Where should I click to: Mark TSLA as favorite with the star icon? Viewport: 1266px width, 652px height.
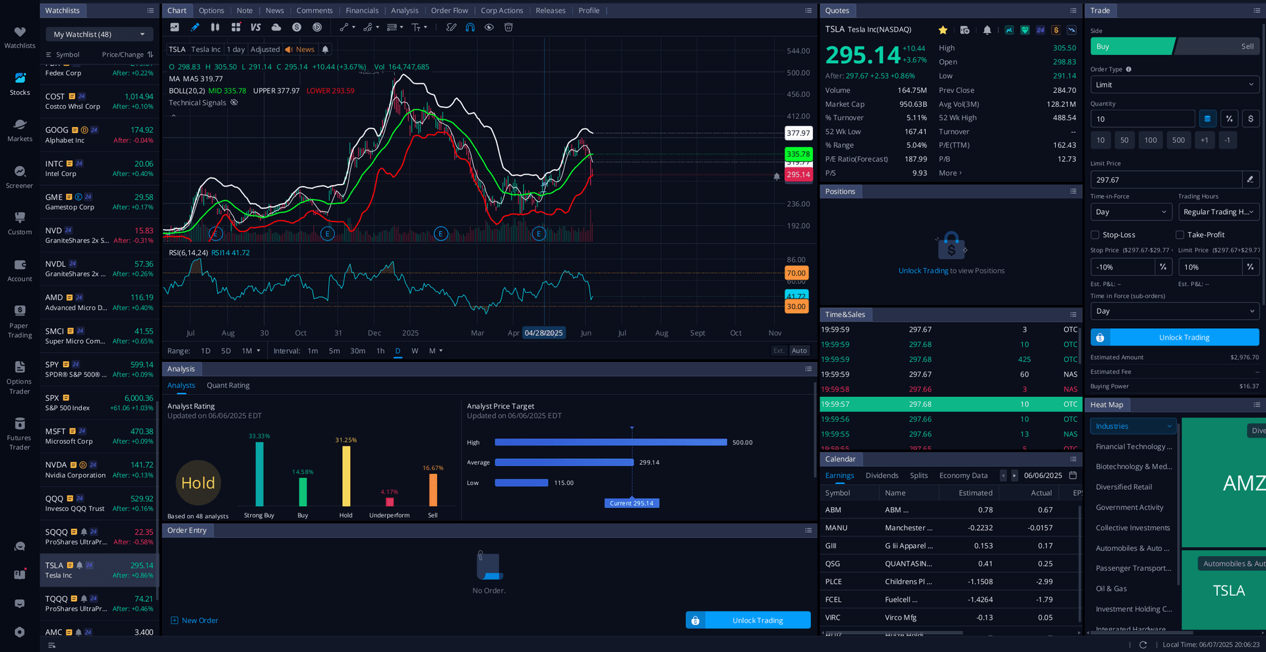pos(942,30)
